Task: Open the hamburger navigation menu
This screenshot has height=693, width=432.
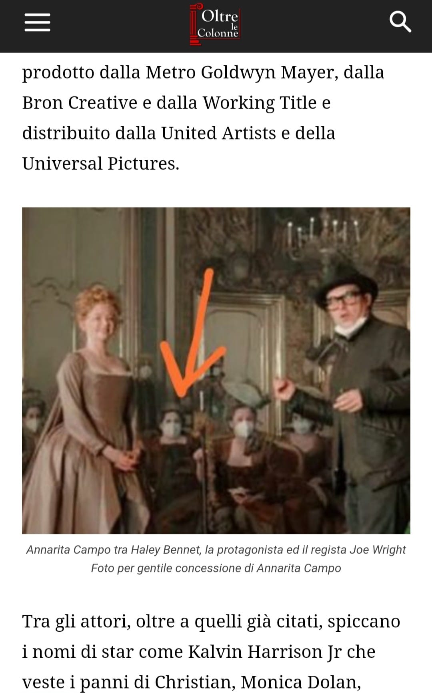Action: point(37,22)
